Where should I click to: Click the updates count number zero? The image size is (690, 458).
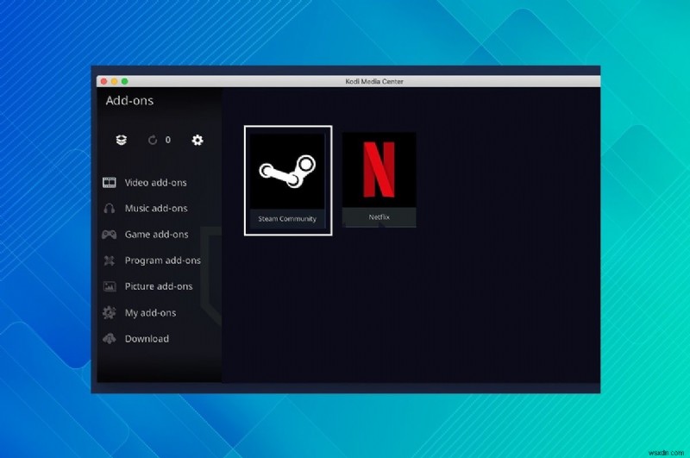167,140
